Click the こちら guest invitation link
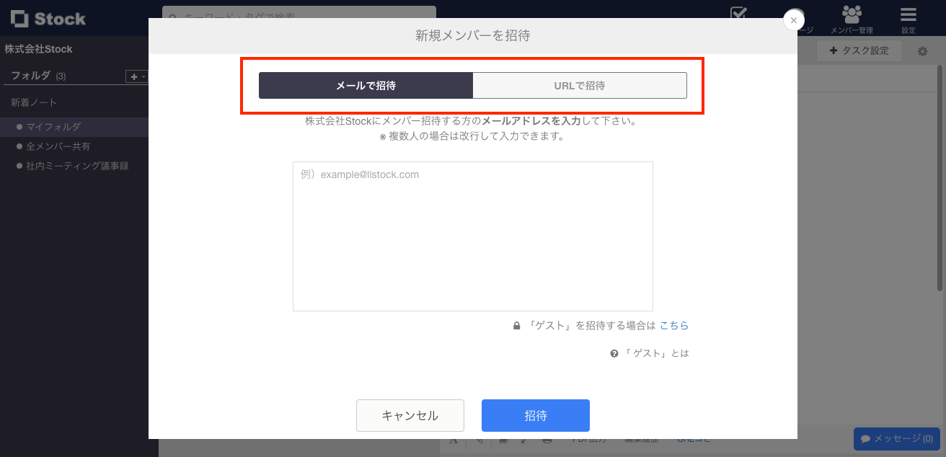The height and width of the screenshot is (457, 946). (x=673, y=325)
